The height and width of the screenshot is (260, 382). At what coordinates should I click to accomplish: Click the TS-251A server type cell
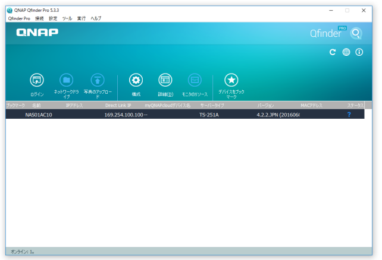[209, 115]
